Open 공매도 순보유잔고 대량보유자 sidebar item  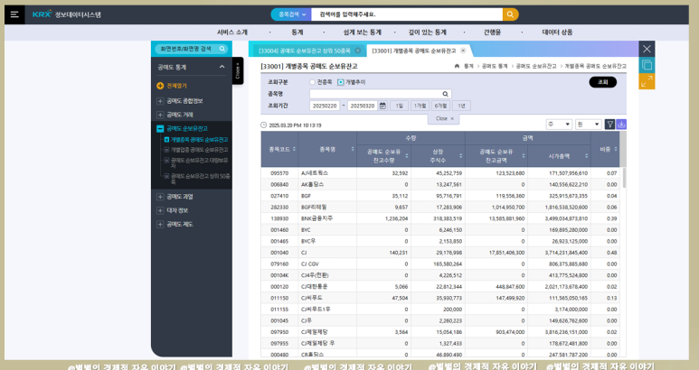(199, 162)
